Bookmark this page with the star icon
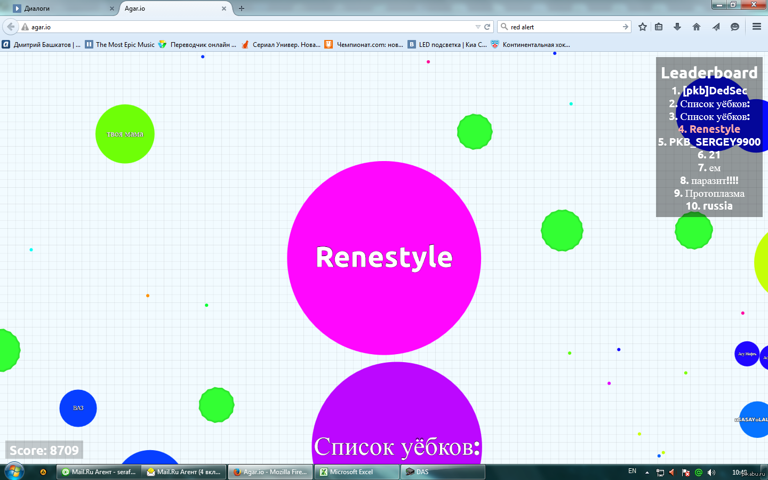 tap(643, 27)
